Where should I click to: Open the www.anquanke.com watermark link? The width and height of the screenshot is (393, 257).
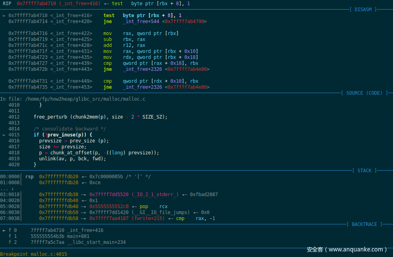click(346, 249)
